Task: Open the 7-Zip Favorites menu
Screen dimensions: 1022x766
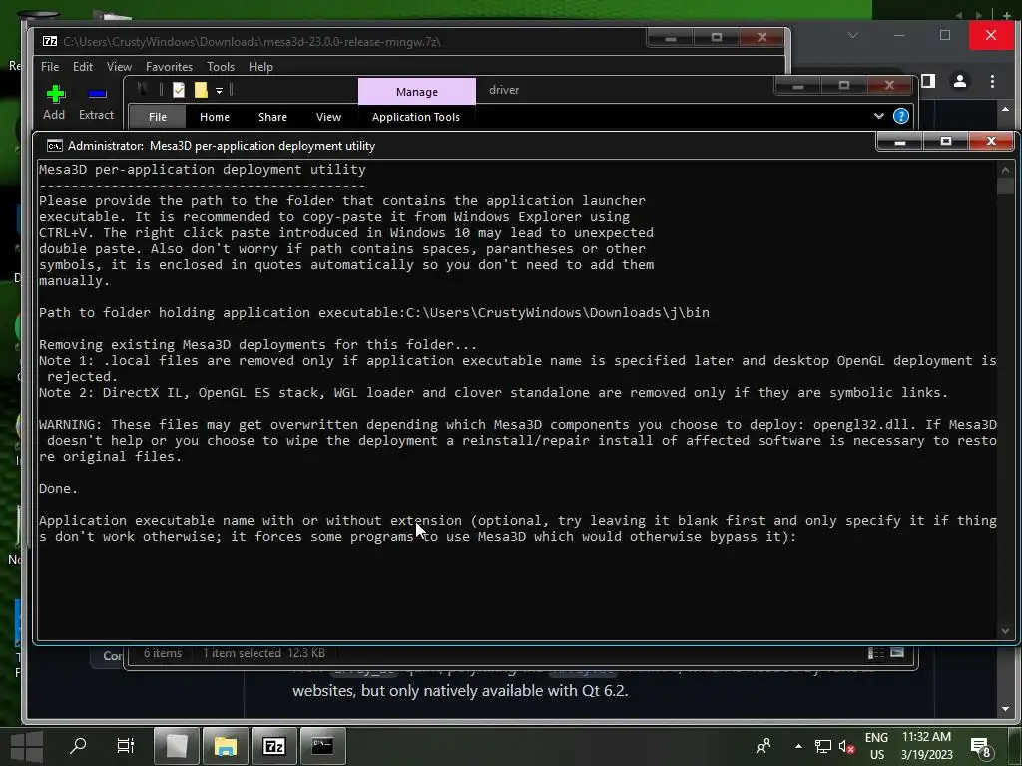Action: pyautogui.click(x=169, y=67)
